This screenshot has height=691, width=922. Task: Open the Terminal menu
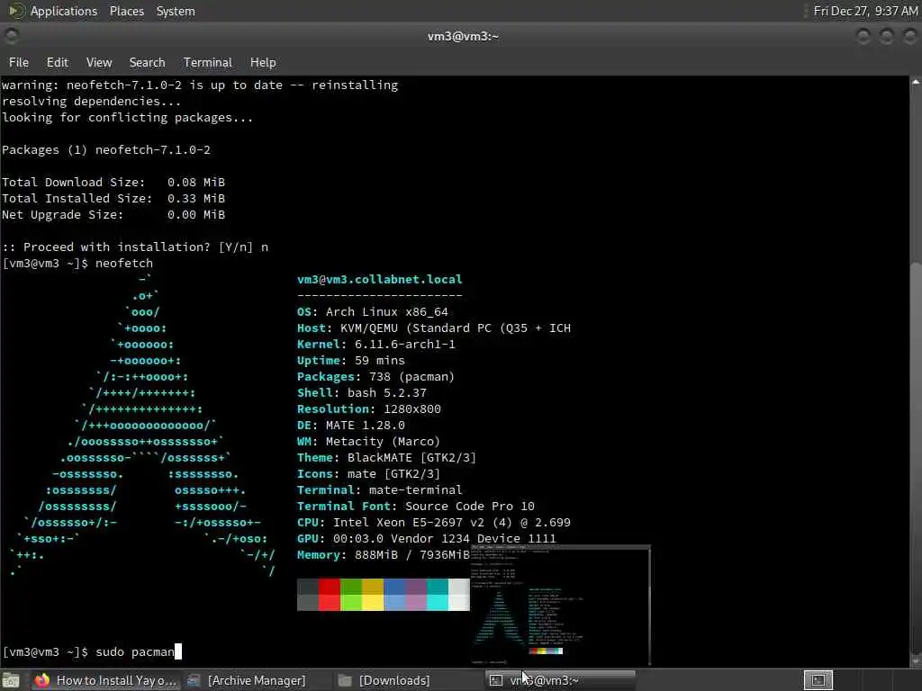pyautogui.click(x=208, y=62)
